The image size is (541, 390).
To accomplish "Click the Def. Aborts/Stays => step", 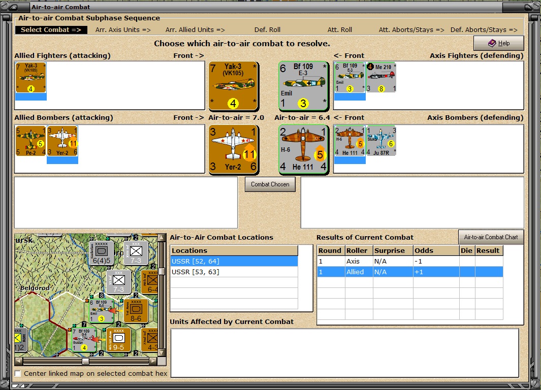I will point(484,29).
